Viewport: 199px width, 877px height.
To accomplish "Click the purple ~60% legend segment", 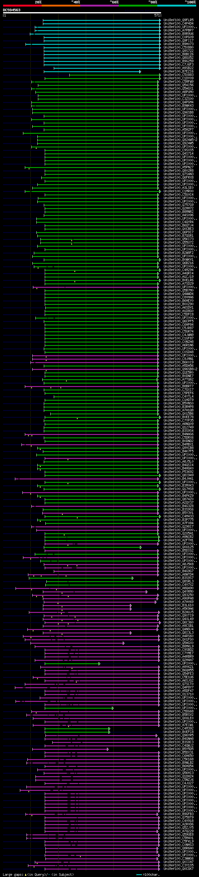I will 99,6.
